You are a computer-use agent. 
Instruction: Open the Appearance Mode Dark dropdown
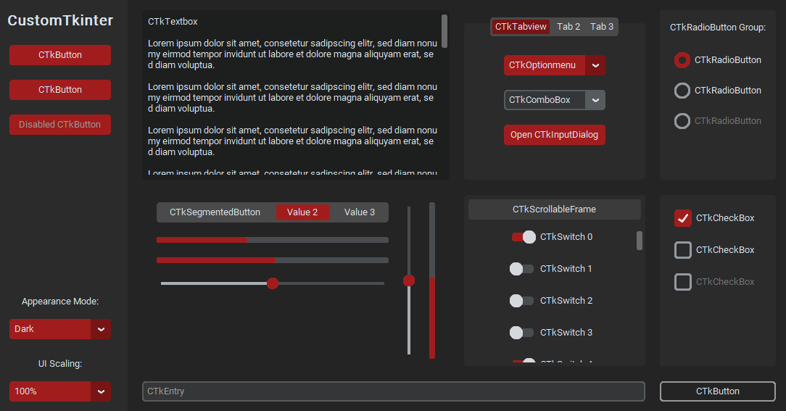pos(101,329)
